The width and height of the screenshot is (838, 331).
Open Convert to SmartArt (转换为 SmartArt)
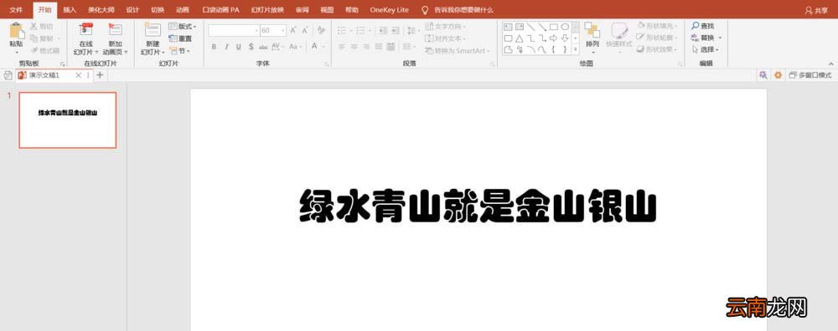(x=458, y=51)
